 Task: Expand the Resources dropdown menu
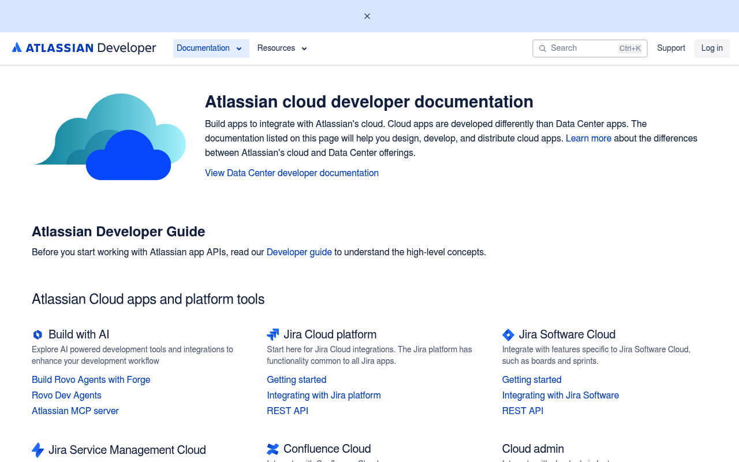click(x=282, y=49)
